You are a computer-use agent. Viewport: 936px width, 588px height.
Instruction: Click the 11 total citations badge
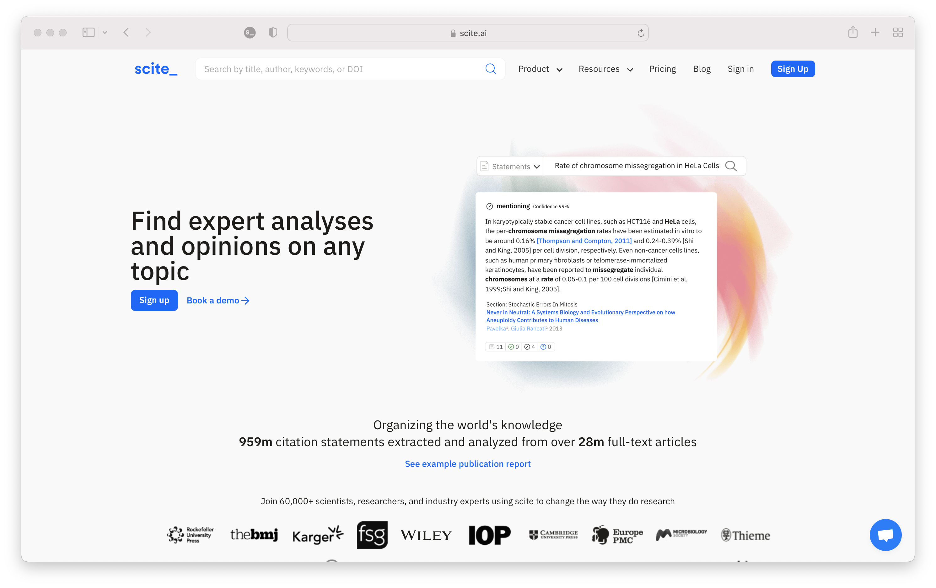point(496,347)
